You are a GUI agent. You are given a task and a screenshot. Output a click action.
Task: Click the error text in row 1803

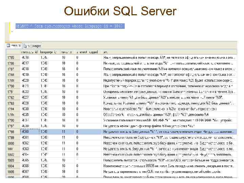coord(169,160)
